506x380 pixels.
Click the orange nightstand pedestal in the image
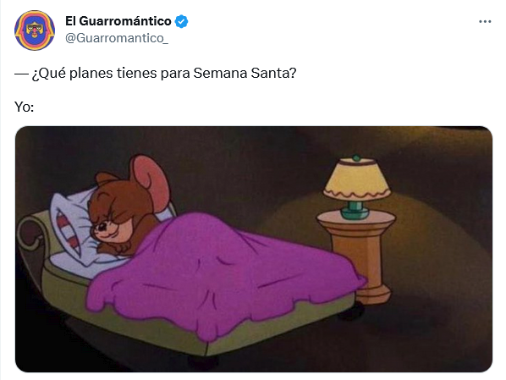pyautogui.click(x=360, y=255)
